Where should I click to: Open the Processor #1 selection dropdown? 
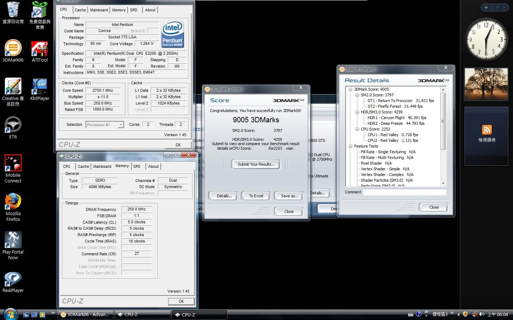[105, 124]
